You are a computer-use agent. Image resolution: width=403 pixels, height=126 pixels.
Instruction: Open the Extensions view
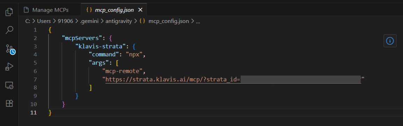coord(9,103)
